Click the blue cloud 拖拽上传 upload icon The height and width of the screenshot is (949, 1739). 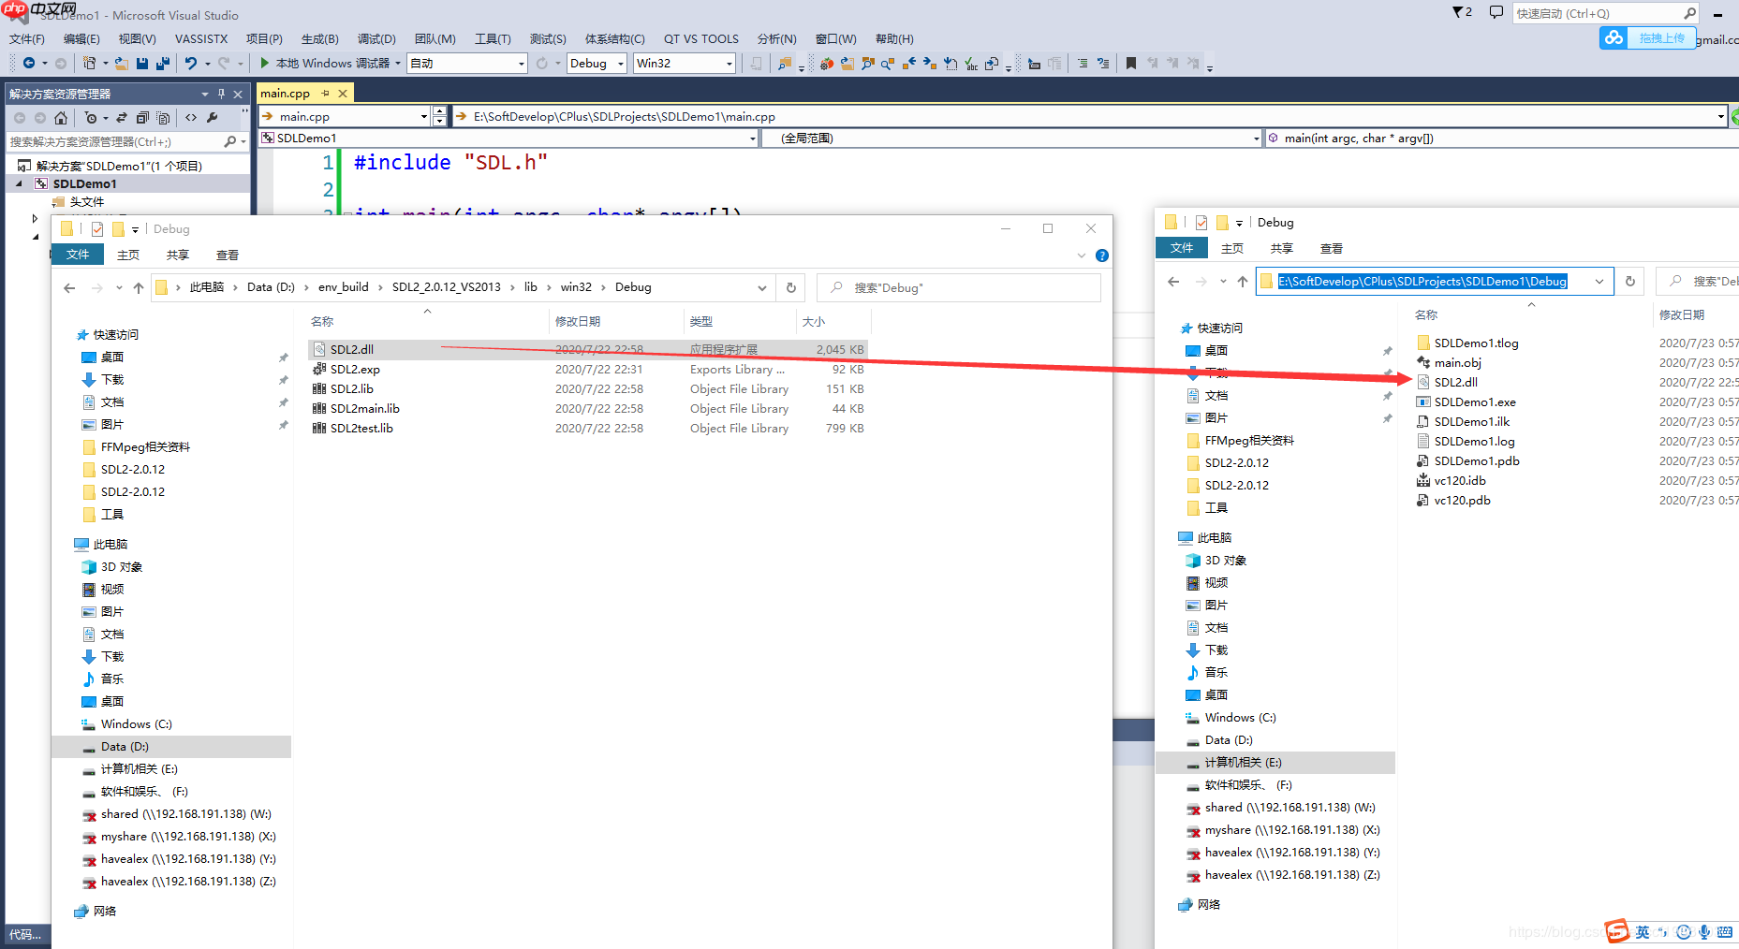[1613, 38]
